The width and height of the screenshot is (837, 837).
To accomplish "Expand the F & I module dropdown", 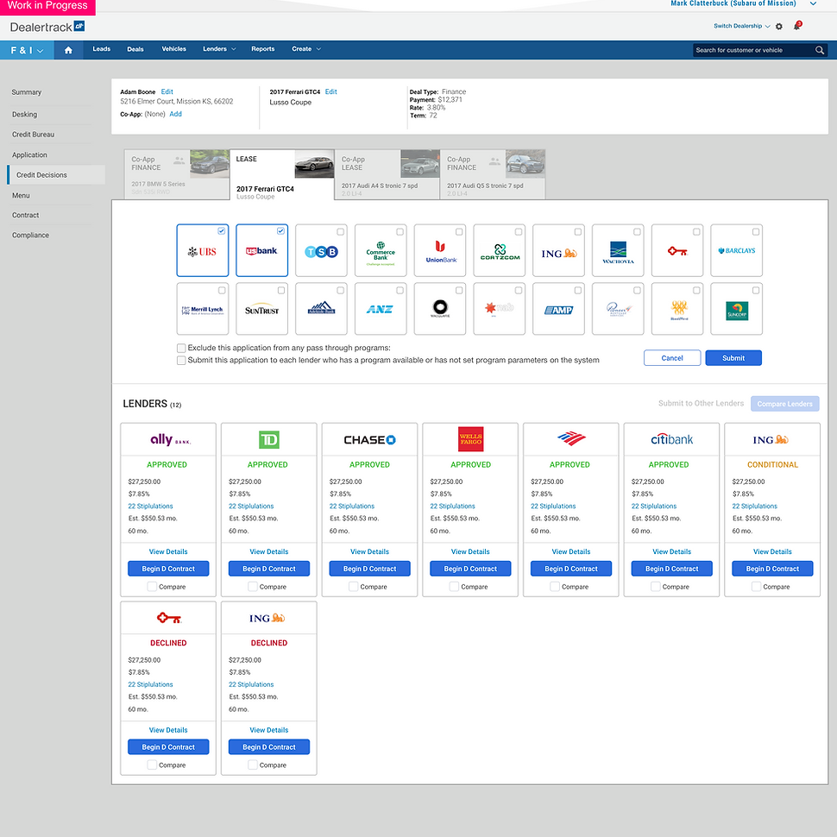I will coord(27,50).
